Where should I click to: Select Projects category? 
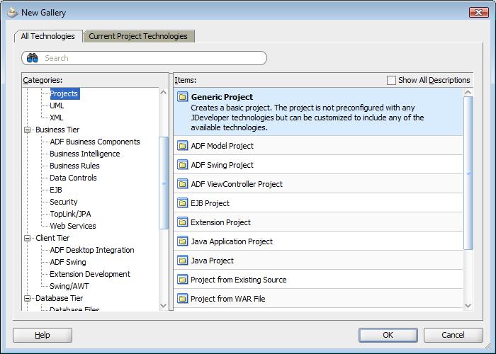[x=64, y=93]
